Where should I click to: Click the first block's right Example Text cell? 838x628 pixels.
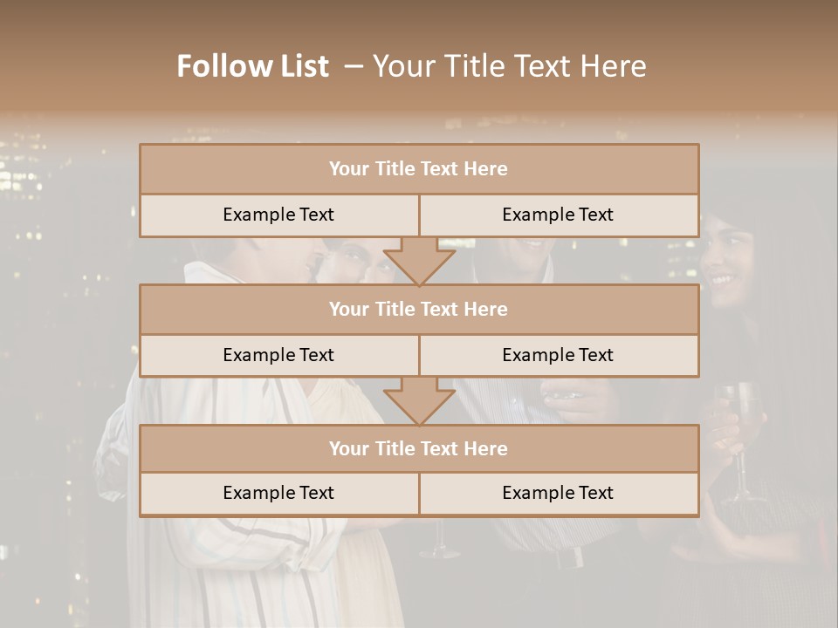[x=559, y=215]
